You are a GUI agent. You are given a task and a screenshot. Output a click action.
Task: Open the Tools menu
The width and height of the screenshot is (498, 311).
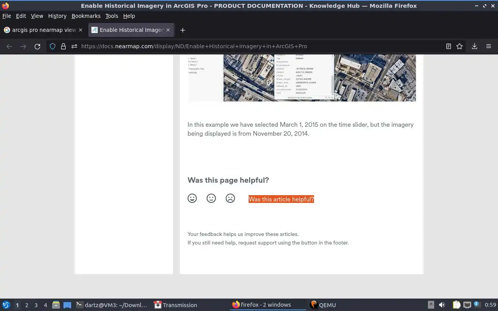click(x=112, y=16)
